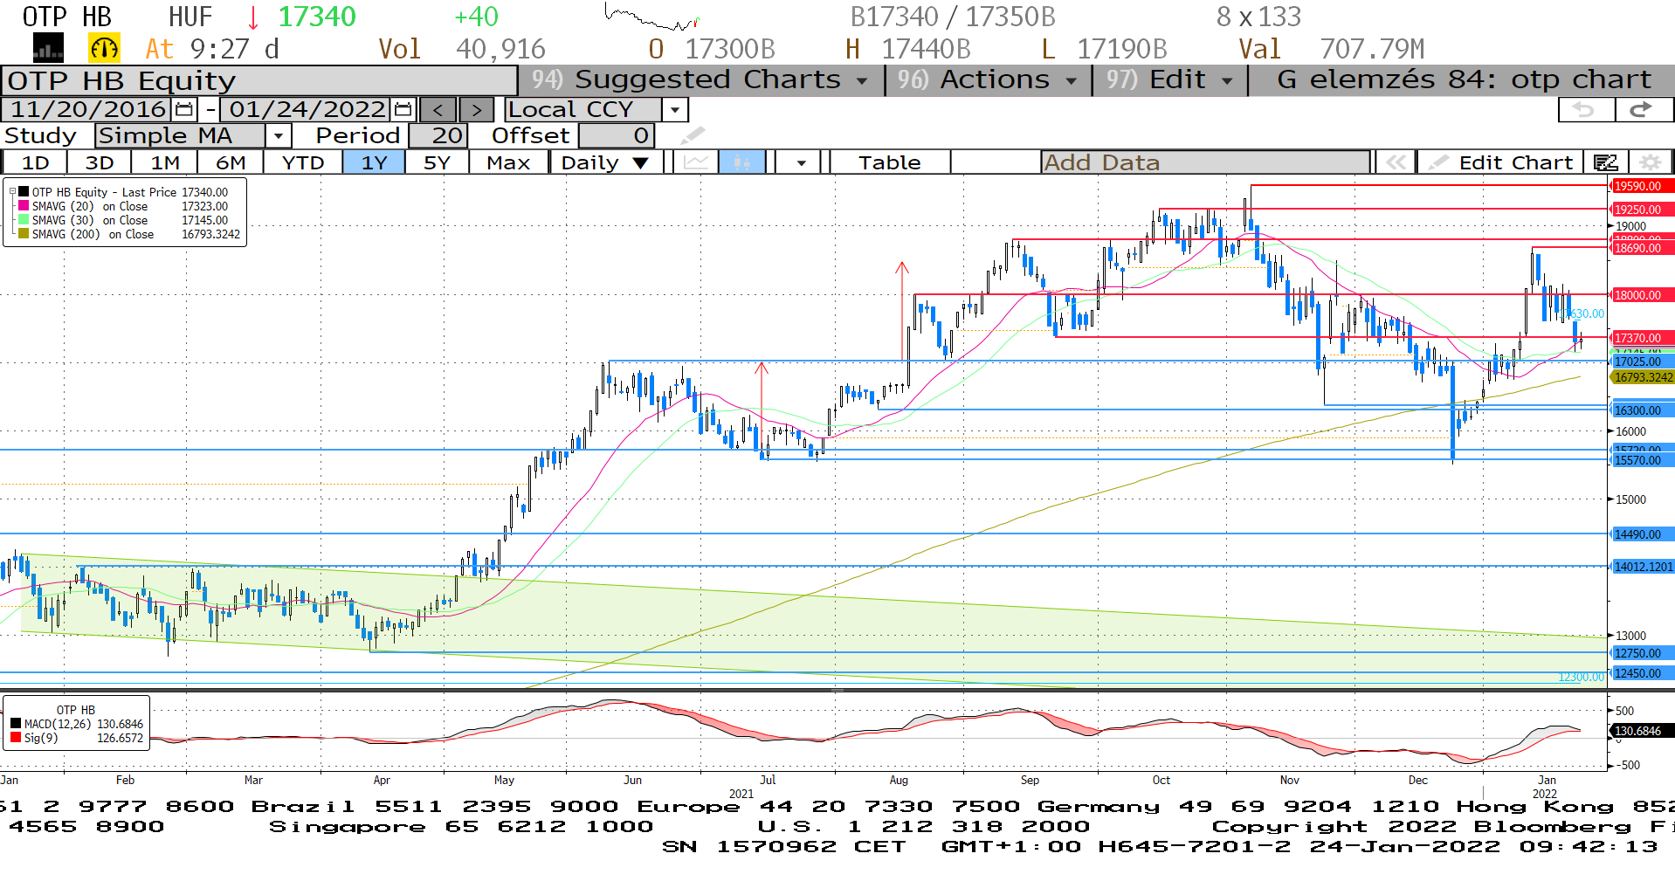Click the olive SMAVG (200) legend swatch
Viewport: 1675px width, 895px height.
pyautogui.click(x=24, y=234)
